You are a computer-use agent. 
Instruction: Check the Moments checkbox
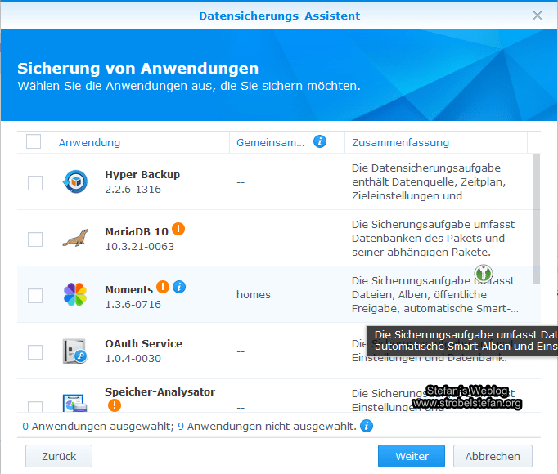pyautogui.click(x=35, y=296)
